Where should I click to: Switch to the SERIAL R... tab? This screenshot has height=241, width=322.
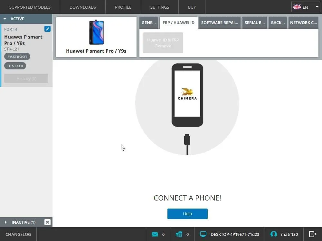255,23
